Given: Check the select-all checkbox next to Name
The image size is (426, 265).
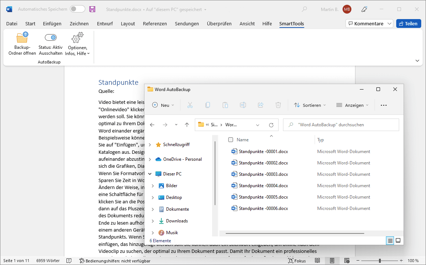Looking at the screenshot, I should 230,140.
